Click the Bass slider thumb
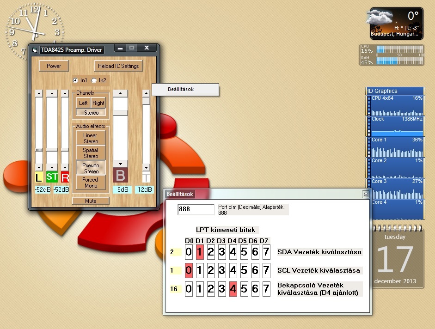435x329 pixels. [x=120, y=113]
